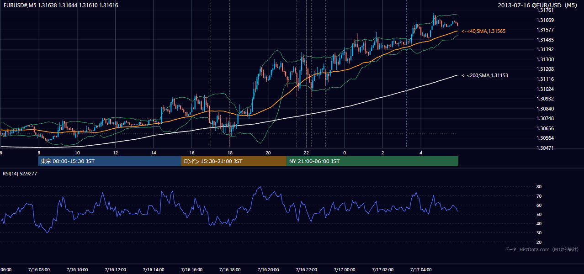Click hour label 18 under the price chart
Viewport: 584px width, 274px height.
coord(230,153)
